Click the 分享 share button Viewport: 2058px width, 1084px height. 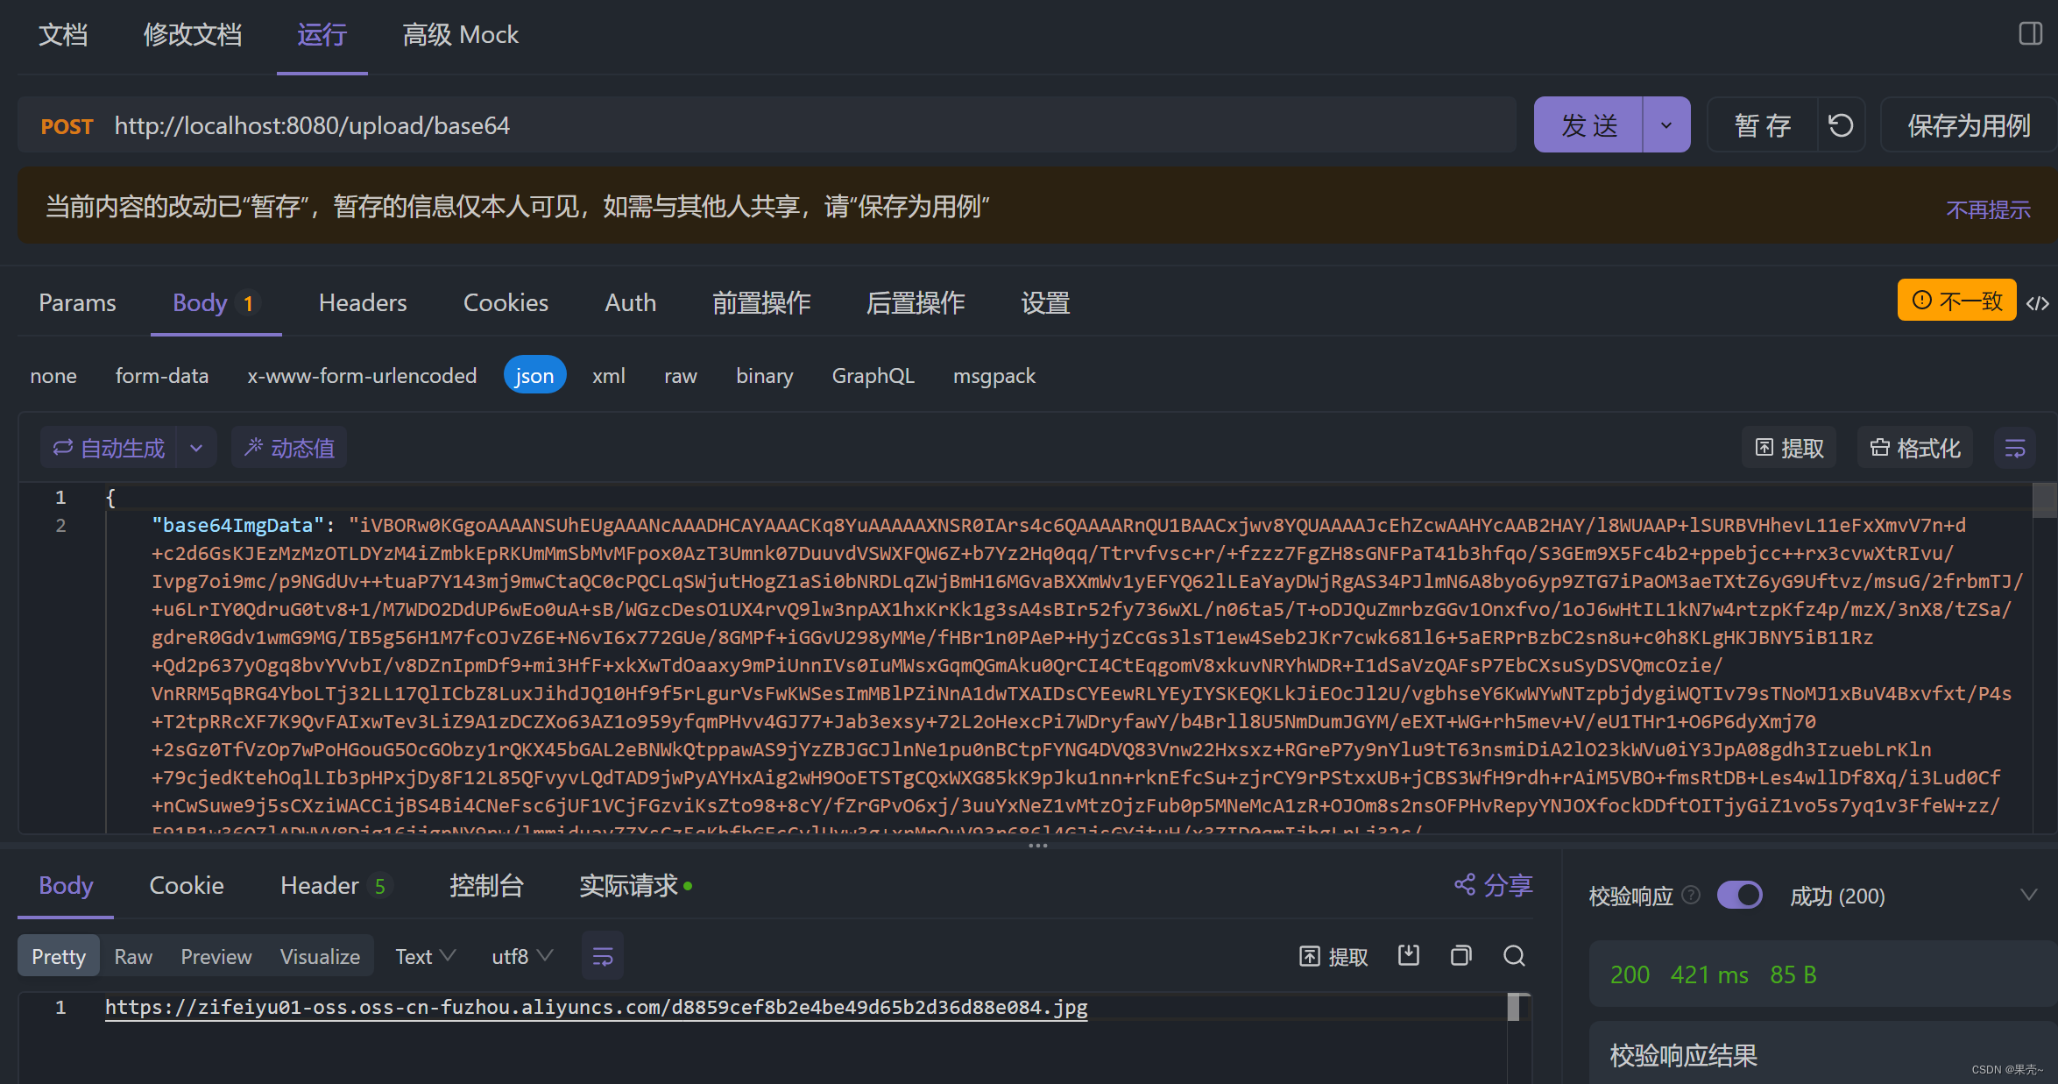click(1494, 885)
